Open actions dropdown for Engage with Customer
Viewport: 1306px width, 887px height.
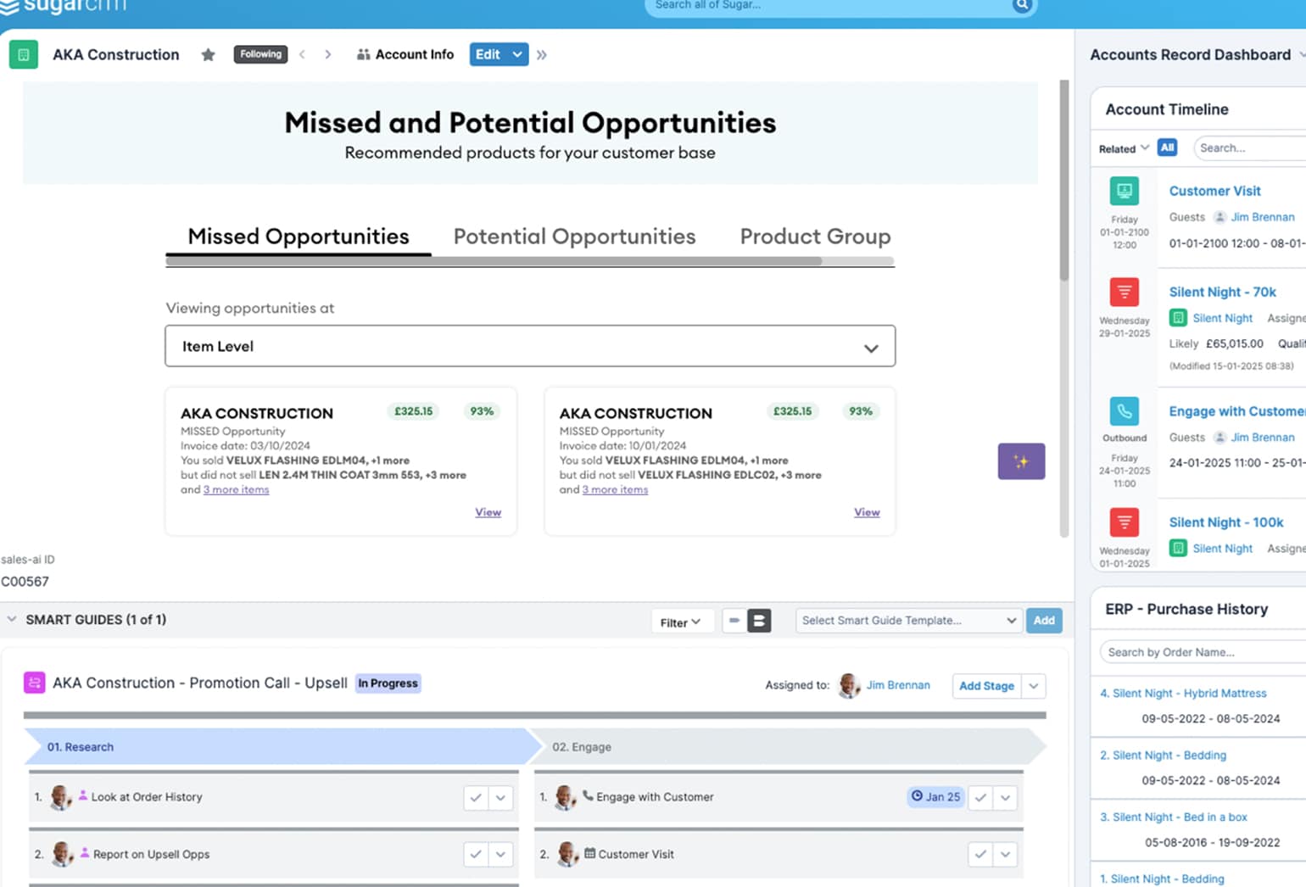pos(1005,798)
